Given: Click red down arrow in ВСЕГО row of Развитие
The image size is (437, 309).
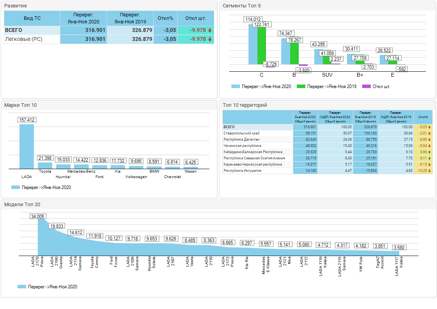Looking at the screenshot, I should 210,30.
